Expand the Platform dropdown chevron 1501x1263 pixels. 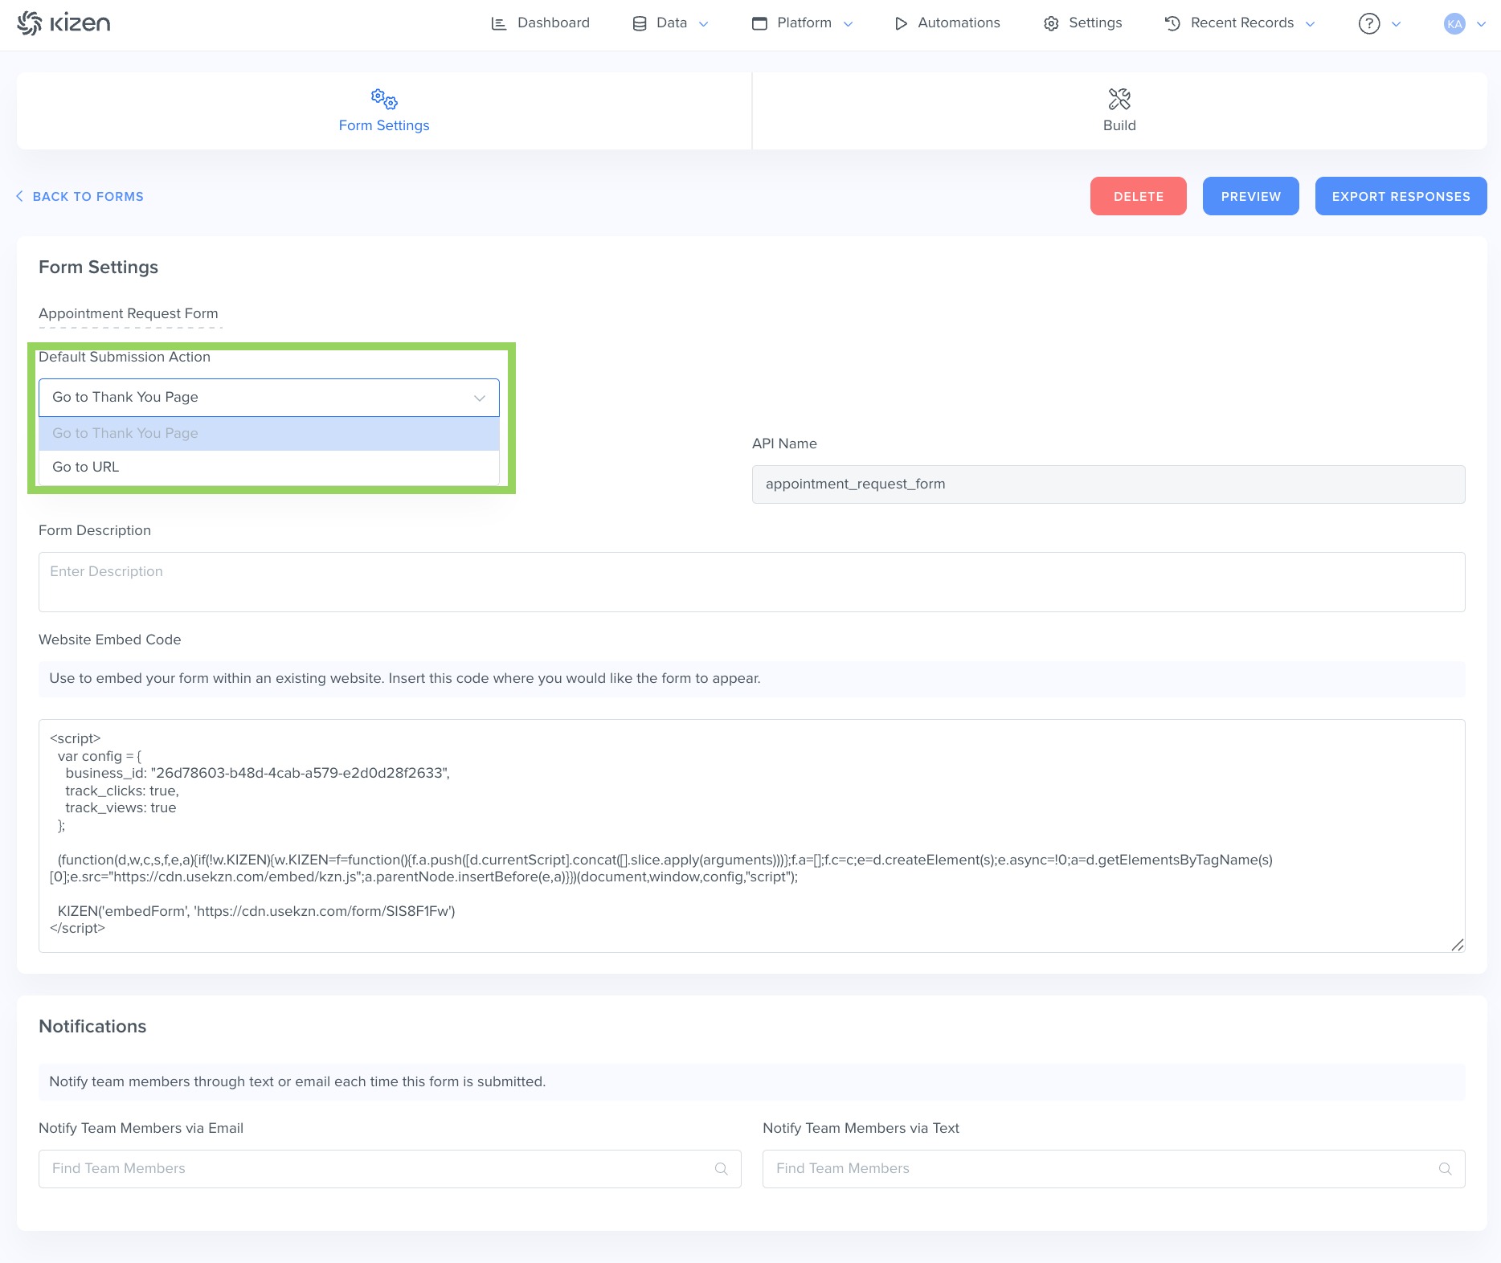848,24
